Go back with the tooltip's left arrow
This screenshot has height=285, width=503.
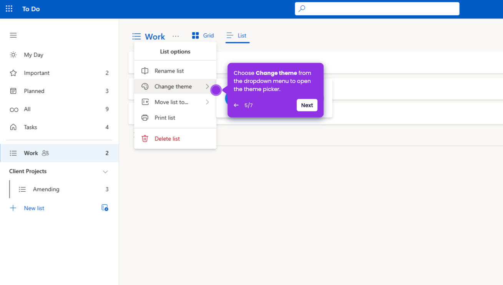[236, 105]
